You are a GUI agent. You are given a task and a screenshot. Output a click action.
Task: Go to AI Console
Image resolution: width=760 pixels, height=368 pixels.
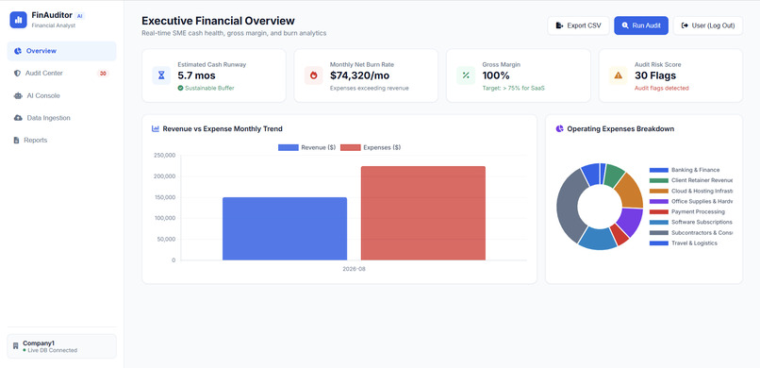coord(61,96)
